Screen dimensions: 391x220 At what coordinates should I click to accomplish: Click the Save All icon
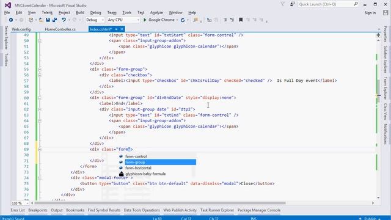[x=54, y=20]
